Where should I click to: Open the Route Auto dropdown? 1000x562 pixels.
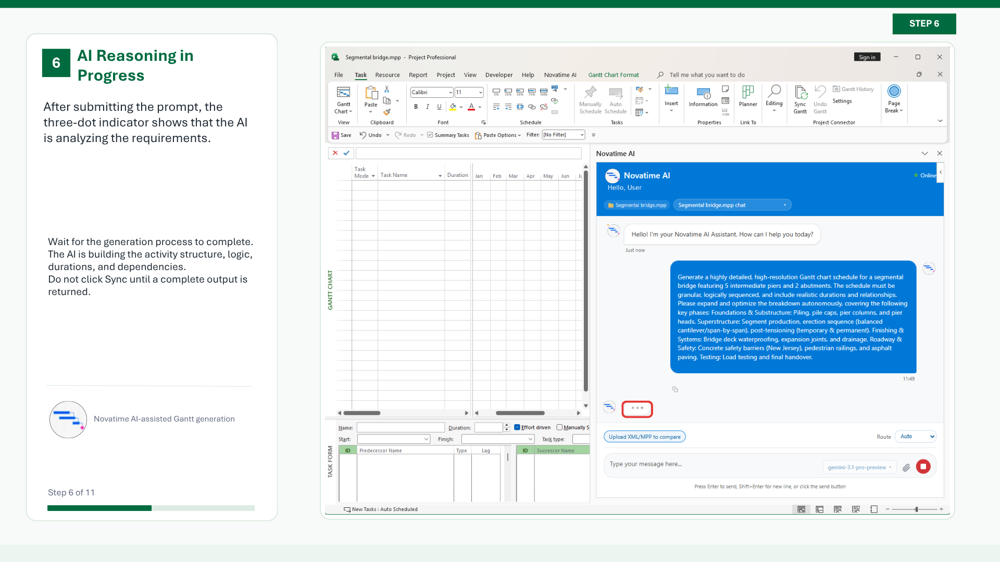(915, 437)
